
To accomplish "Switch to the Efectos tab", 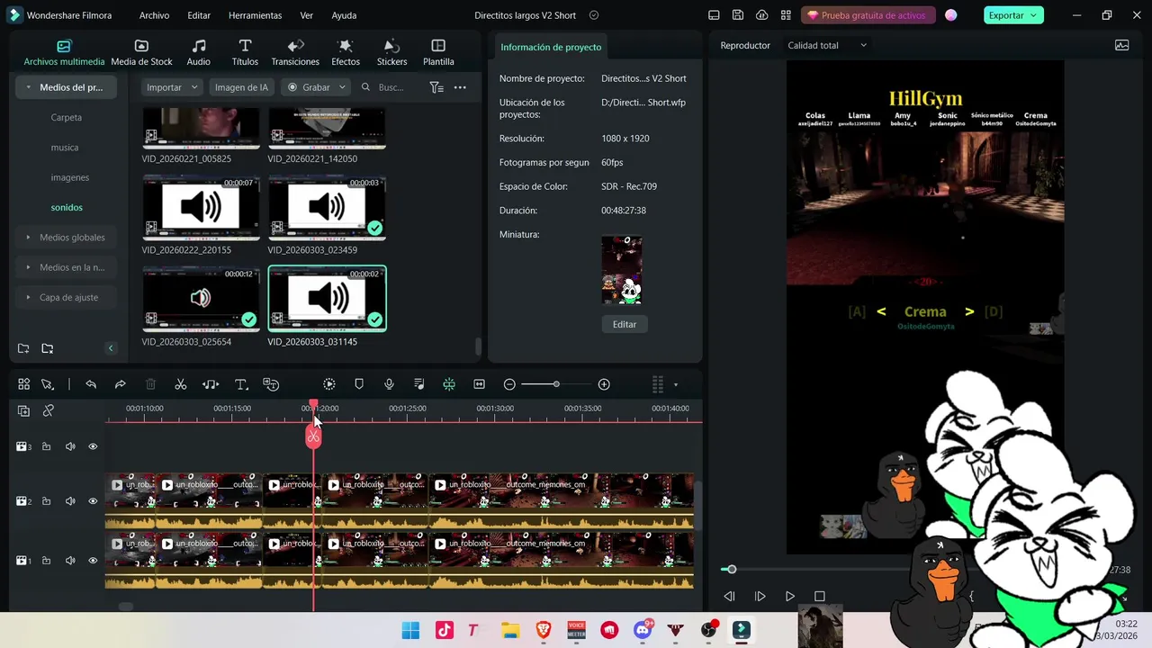I will pos(346,52).
